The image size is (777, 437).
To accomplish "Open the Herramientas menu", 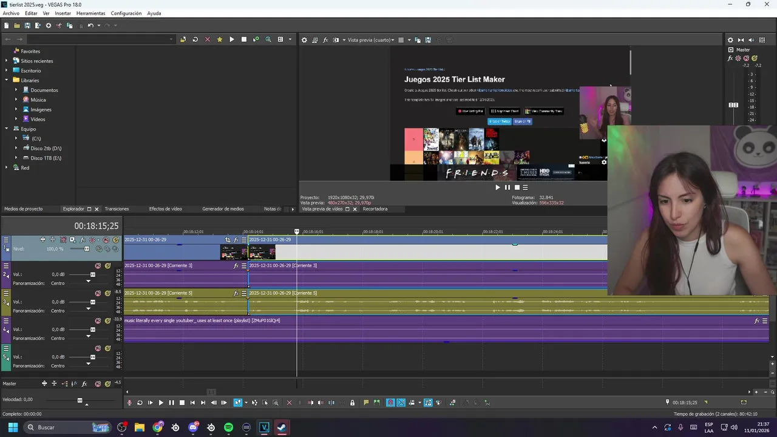I will [x=90, y=13].
